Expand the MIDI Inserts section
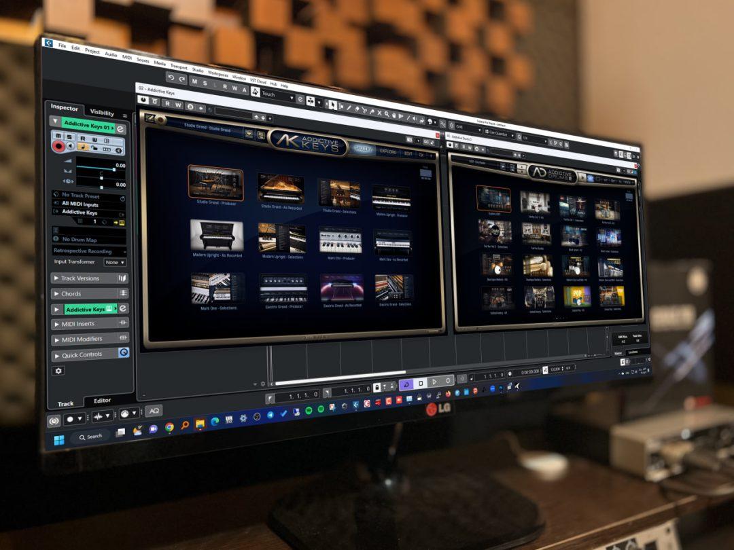Viewport: 734px width, 550px height. point(56,324)
